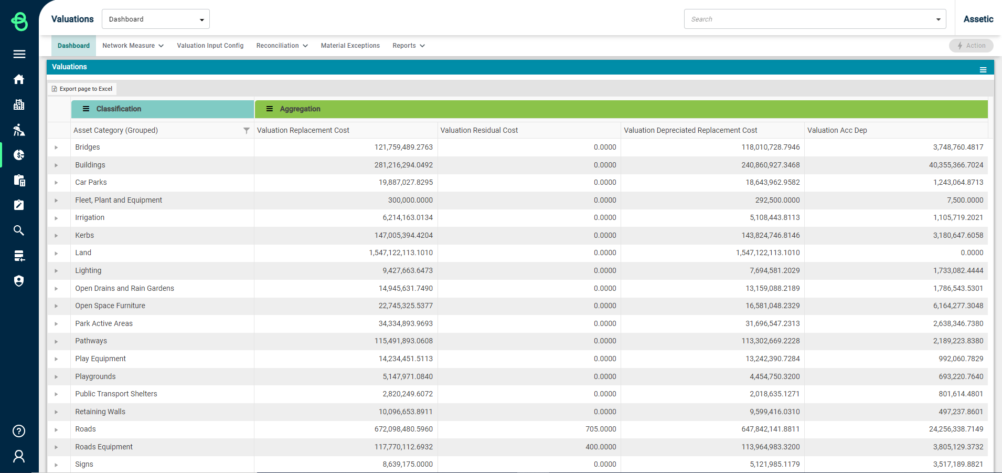Open the security shield icon in sidebar
Viewport: 1002px width, 473px height.
pyautogui.click(x=19, y=281)
